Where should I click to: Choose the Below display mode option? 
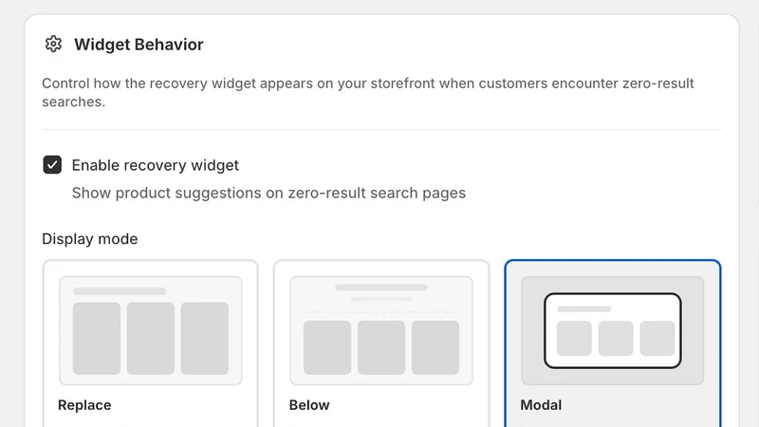tap(381, 343)
